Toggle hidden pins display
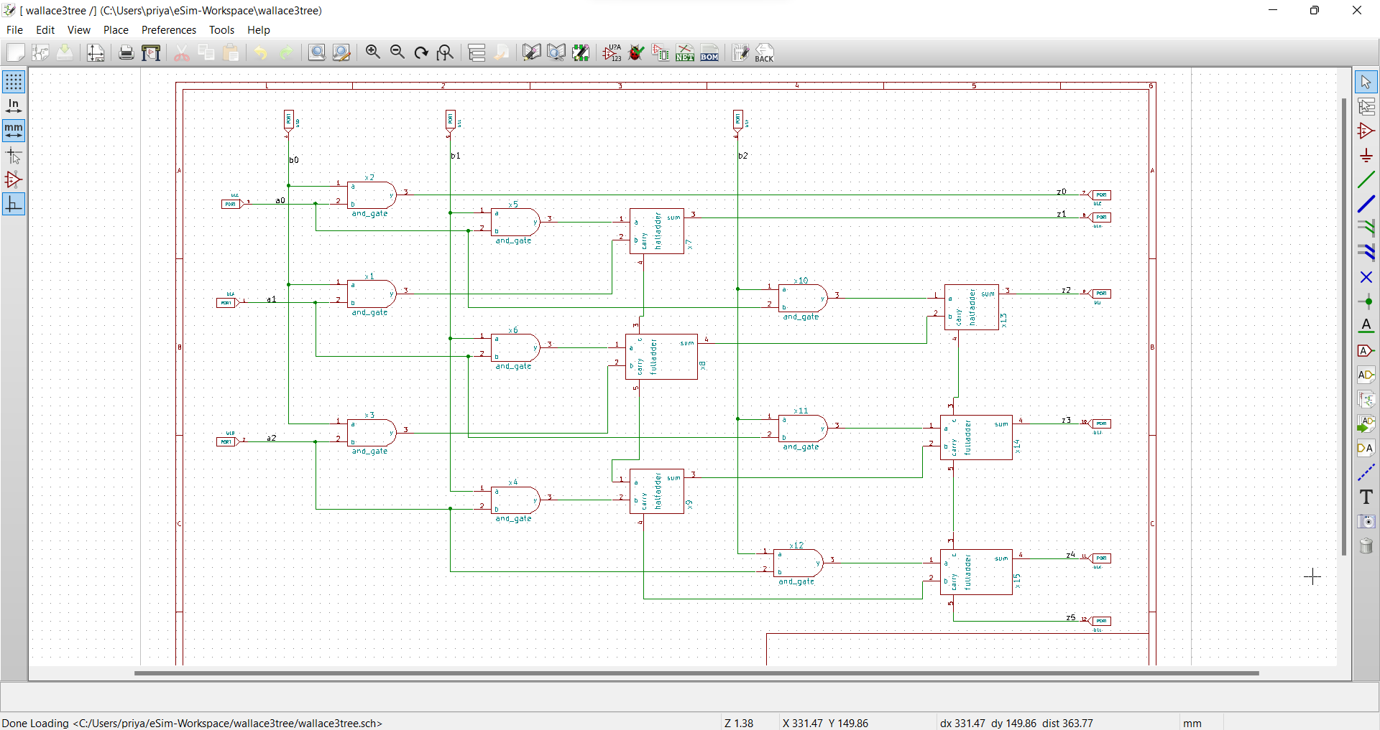This screenshot has width=1380, height=730. [x=14, y=180]
